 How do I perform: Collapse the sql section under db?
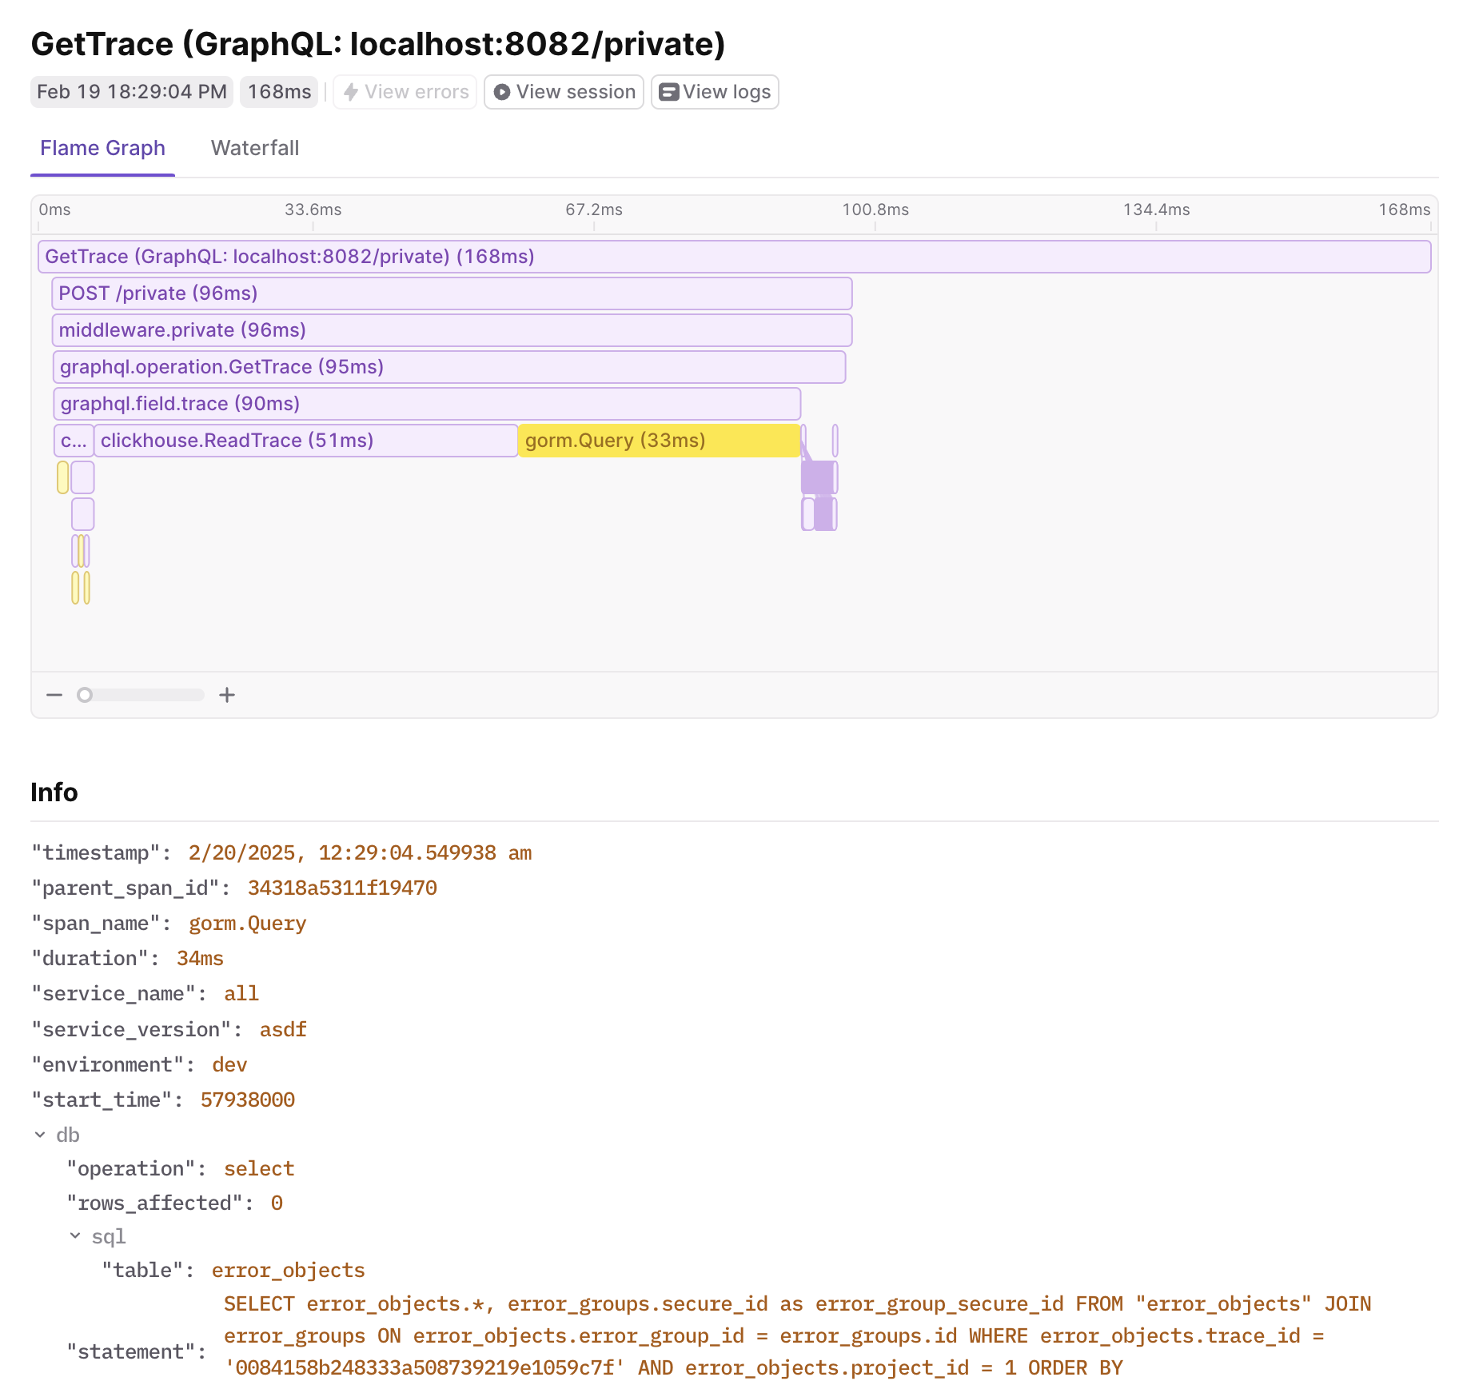click(77, 1235)
